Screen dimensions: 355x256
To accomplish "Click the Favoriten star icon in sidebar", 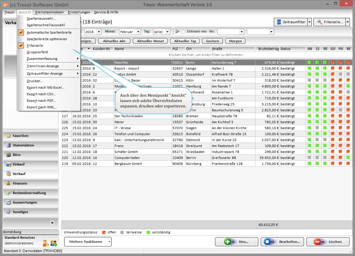I will tap(9, 136).
